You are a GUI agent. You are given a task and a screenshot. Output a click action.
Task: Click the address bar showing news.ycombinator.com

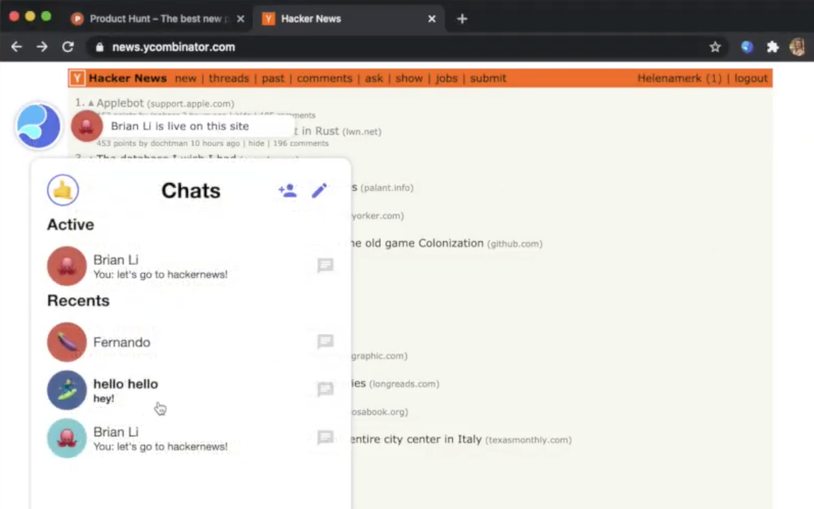click(x=407, y=47)
